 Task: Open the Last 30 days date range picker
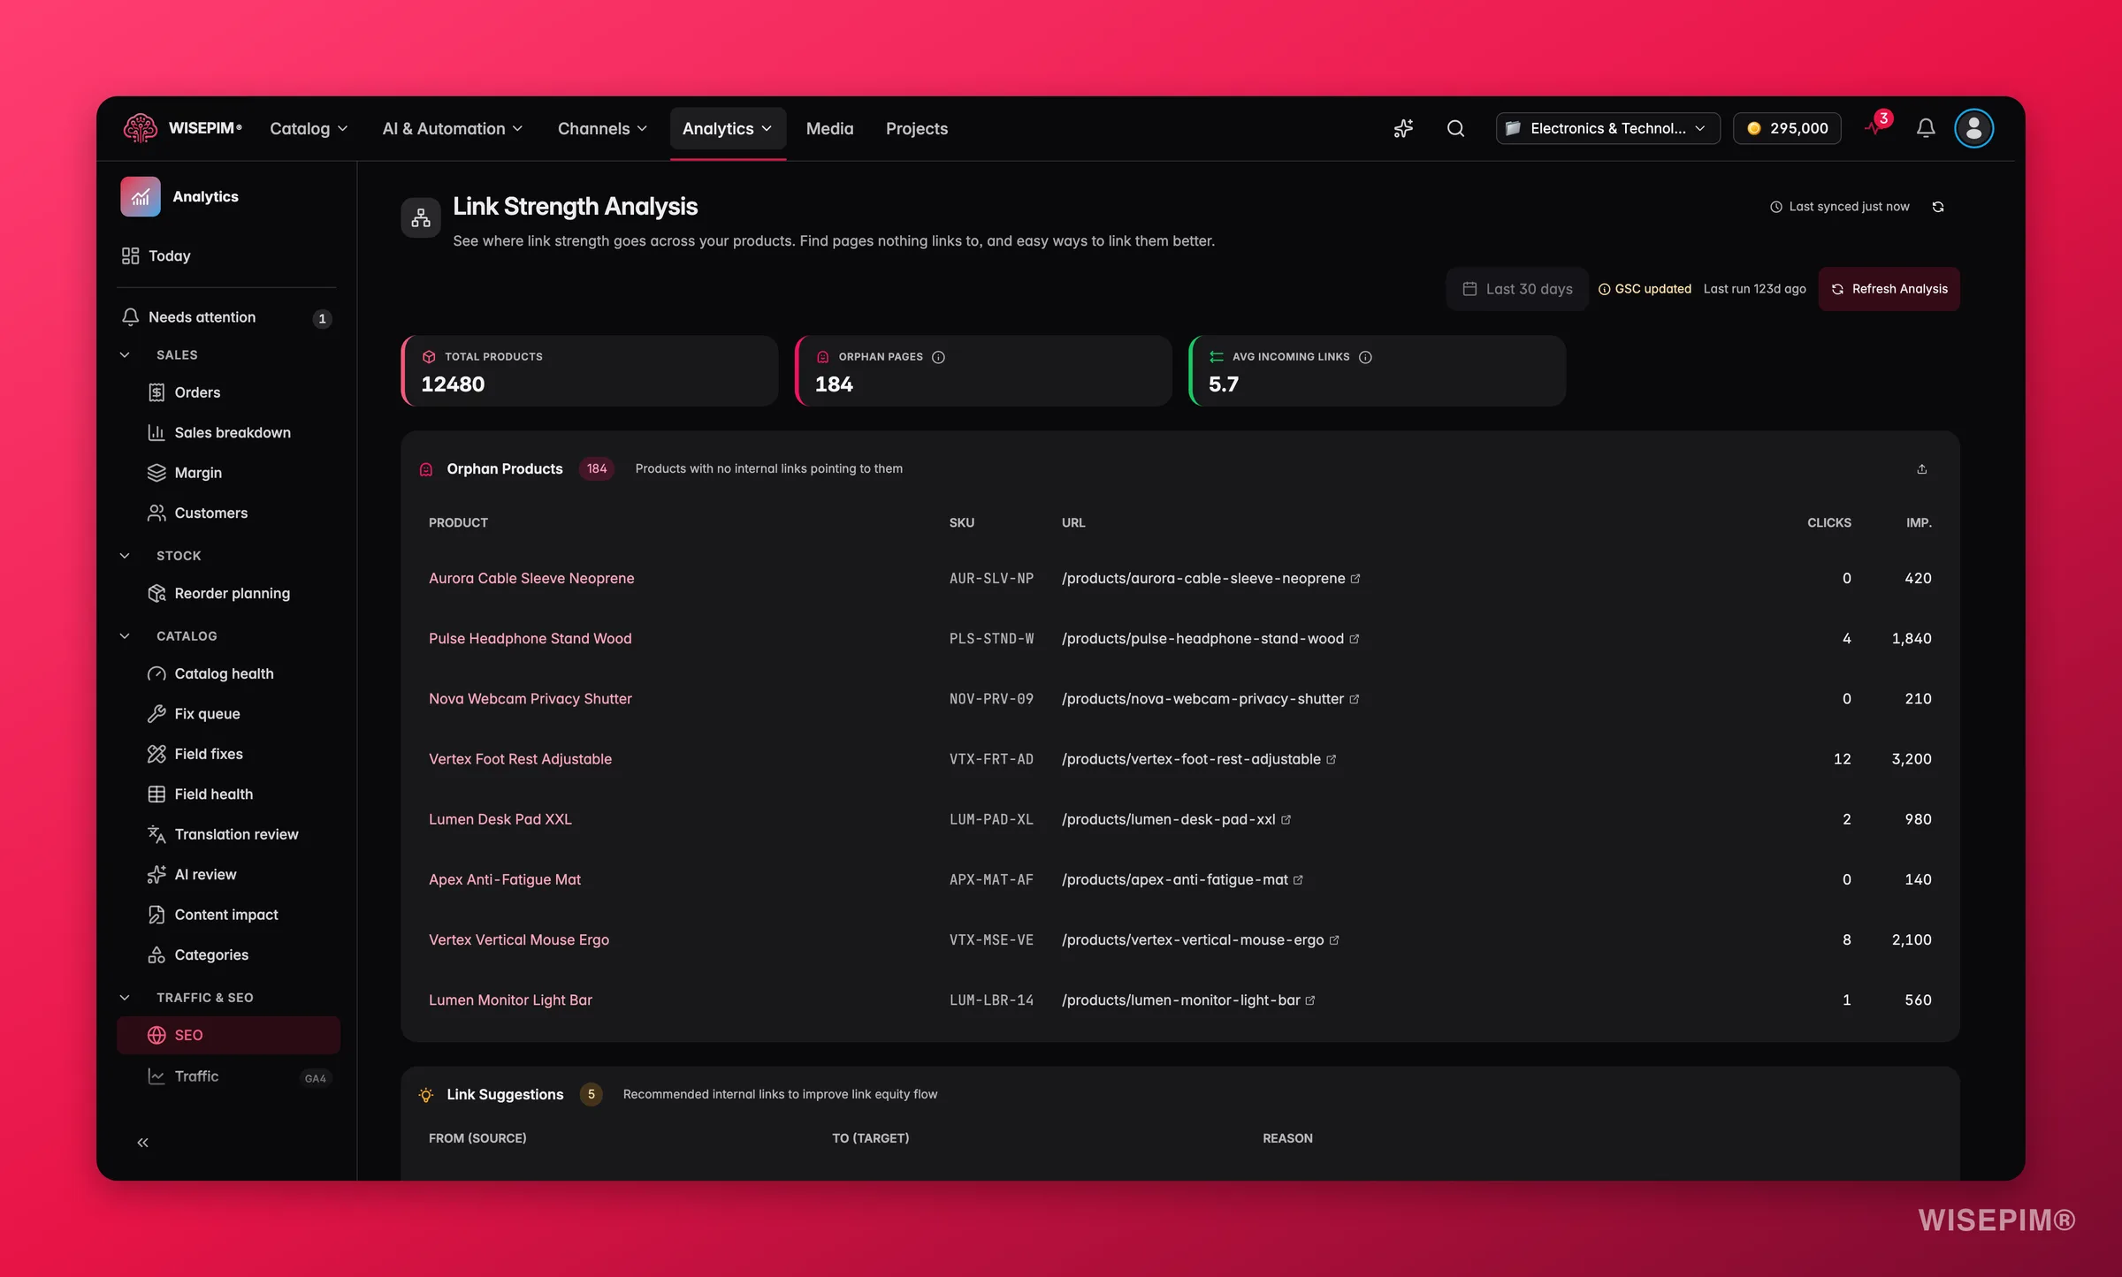(x=1517, y=289)
